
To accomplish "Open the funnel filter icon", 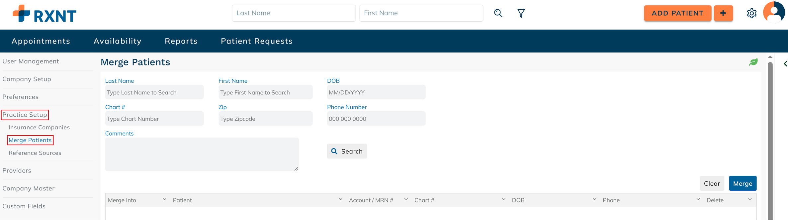I will point(521,13).
